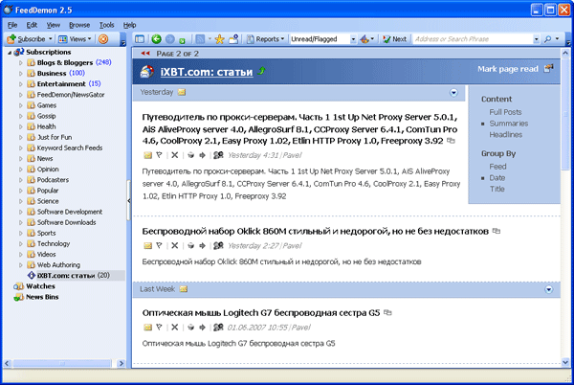Click the colorful style icon beside Unread/Flagged
Image resolution: width=574 pixels, height=385 pixels.
coord(364,39)
